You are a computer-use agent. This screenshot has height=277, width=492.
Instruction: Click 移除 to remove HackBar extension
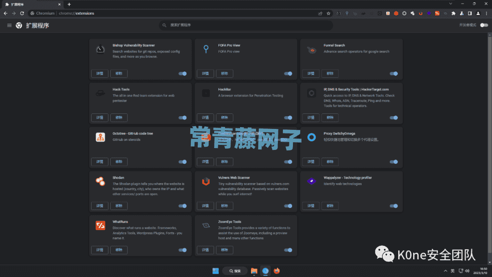(224, 118)
